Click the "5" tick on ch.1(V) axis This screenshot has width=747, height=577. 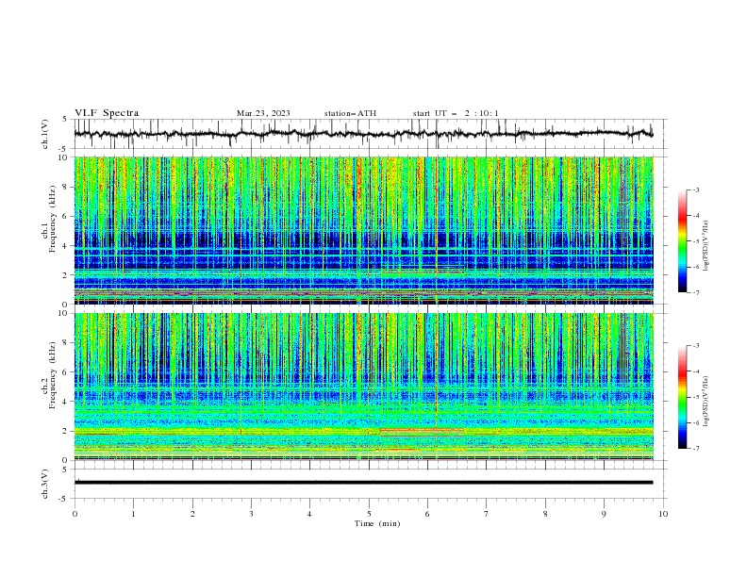[65, 119]
